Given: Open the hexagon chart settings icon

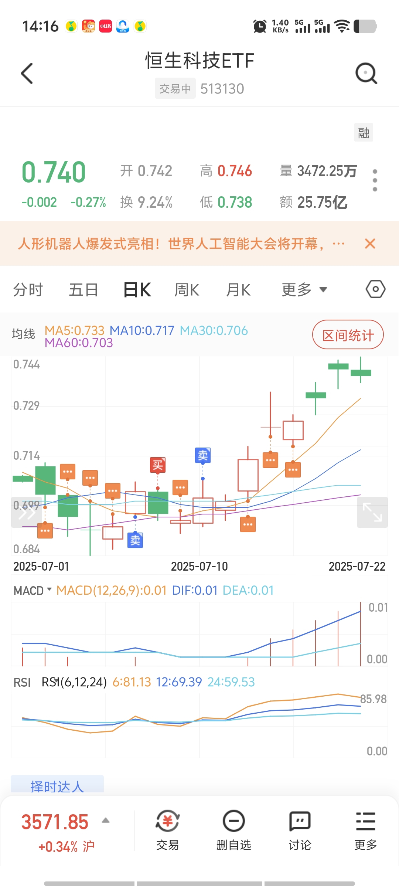Looking at the screenshot, I should [x=376, y=289].
